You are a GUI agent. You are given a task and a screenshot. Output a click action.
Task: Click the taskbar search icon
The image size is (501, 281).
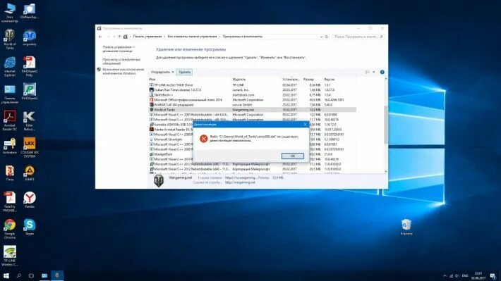pyautogui.click(x=19, y=275)
